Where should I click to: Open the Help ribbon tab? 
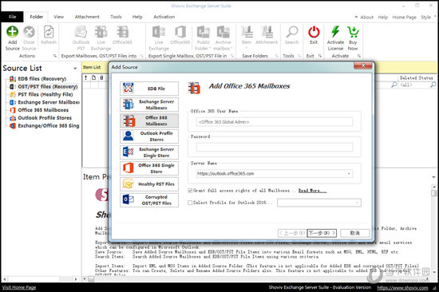(137, 17)
